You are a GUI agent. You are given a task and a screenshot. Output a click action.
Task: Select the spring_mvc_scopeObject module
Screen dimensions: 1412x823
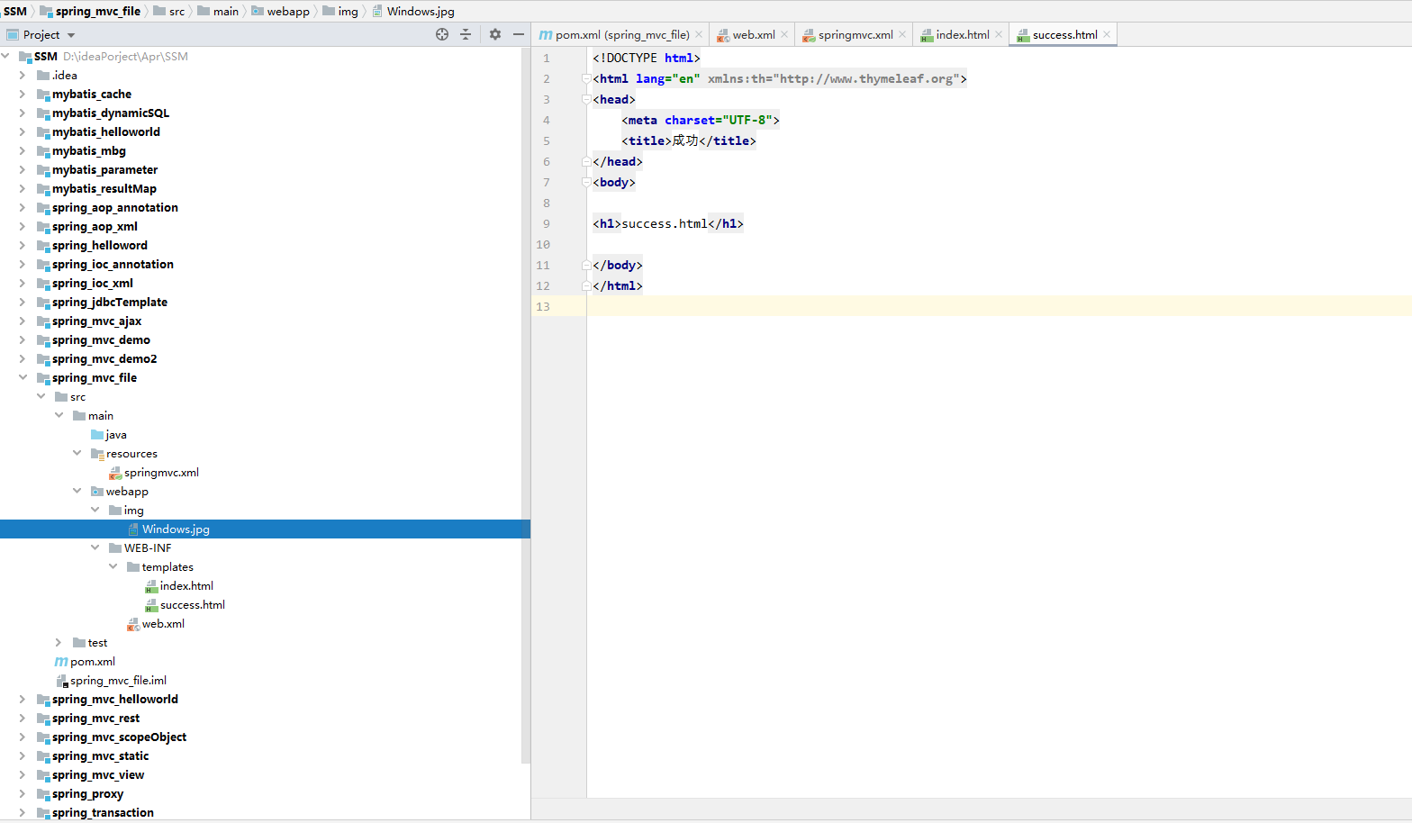(x=120, y=737)
